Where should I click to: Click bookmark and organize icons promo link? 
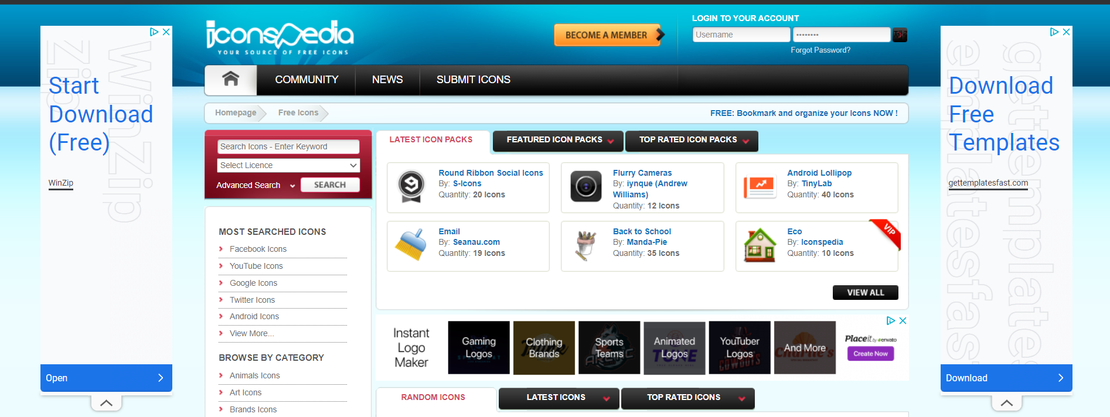(x=803, y=113)
